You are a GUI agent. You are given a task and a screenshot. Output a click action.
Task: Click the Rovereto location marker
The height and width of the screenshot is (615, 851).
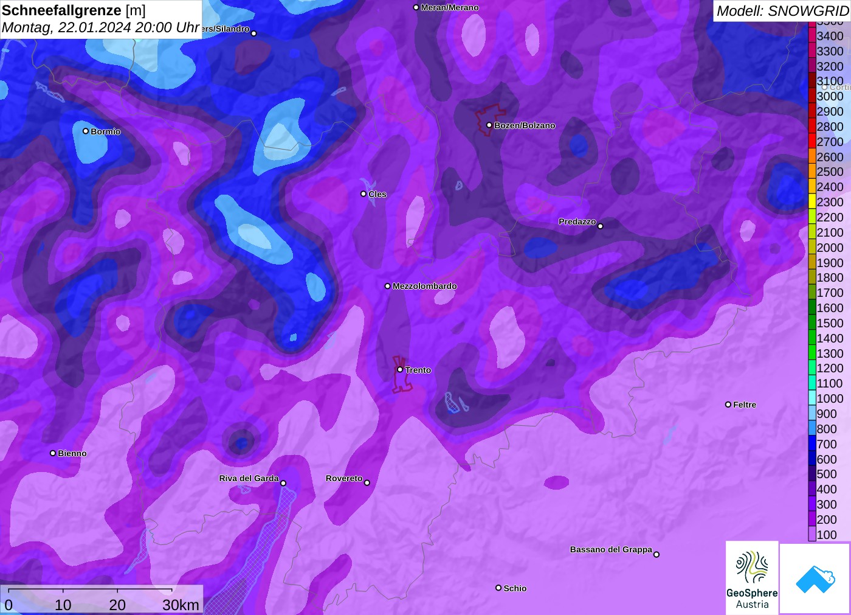(x=367, y=482)
